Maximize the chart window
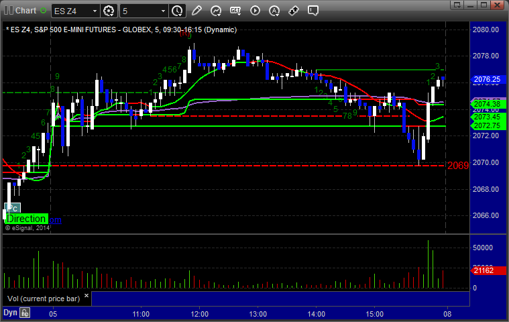Viewport: 509px width, 322px height. click(x=484, y=5)
